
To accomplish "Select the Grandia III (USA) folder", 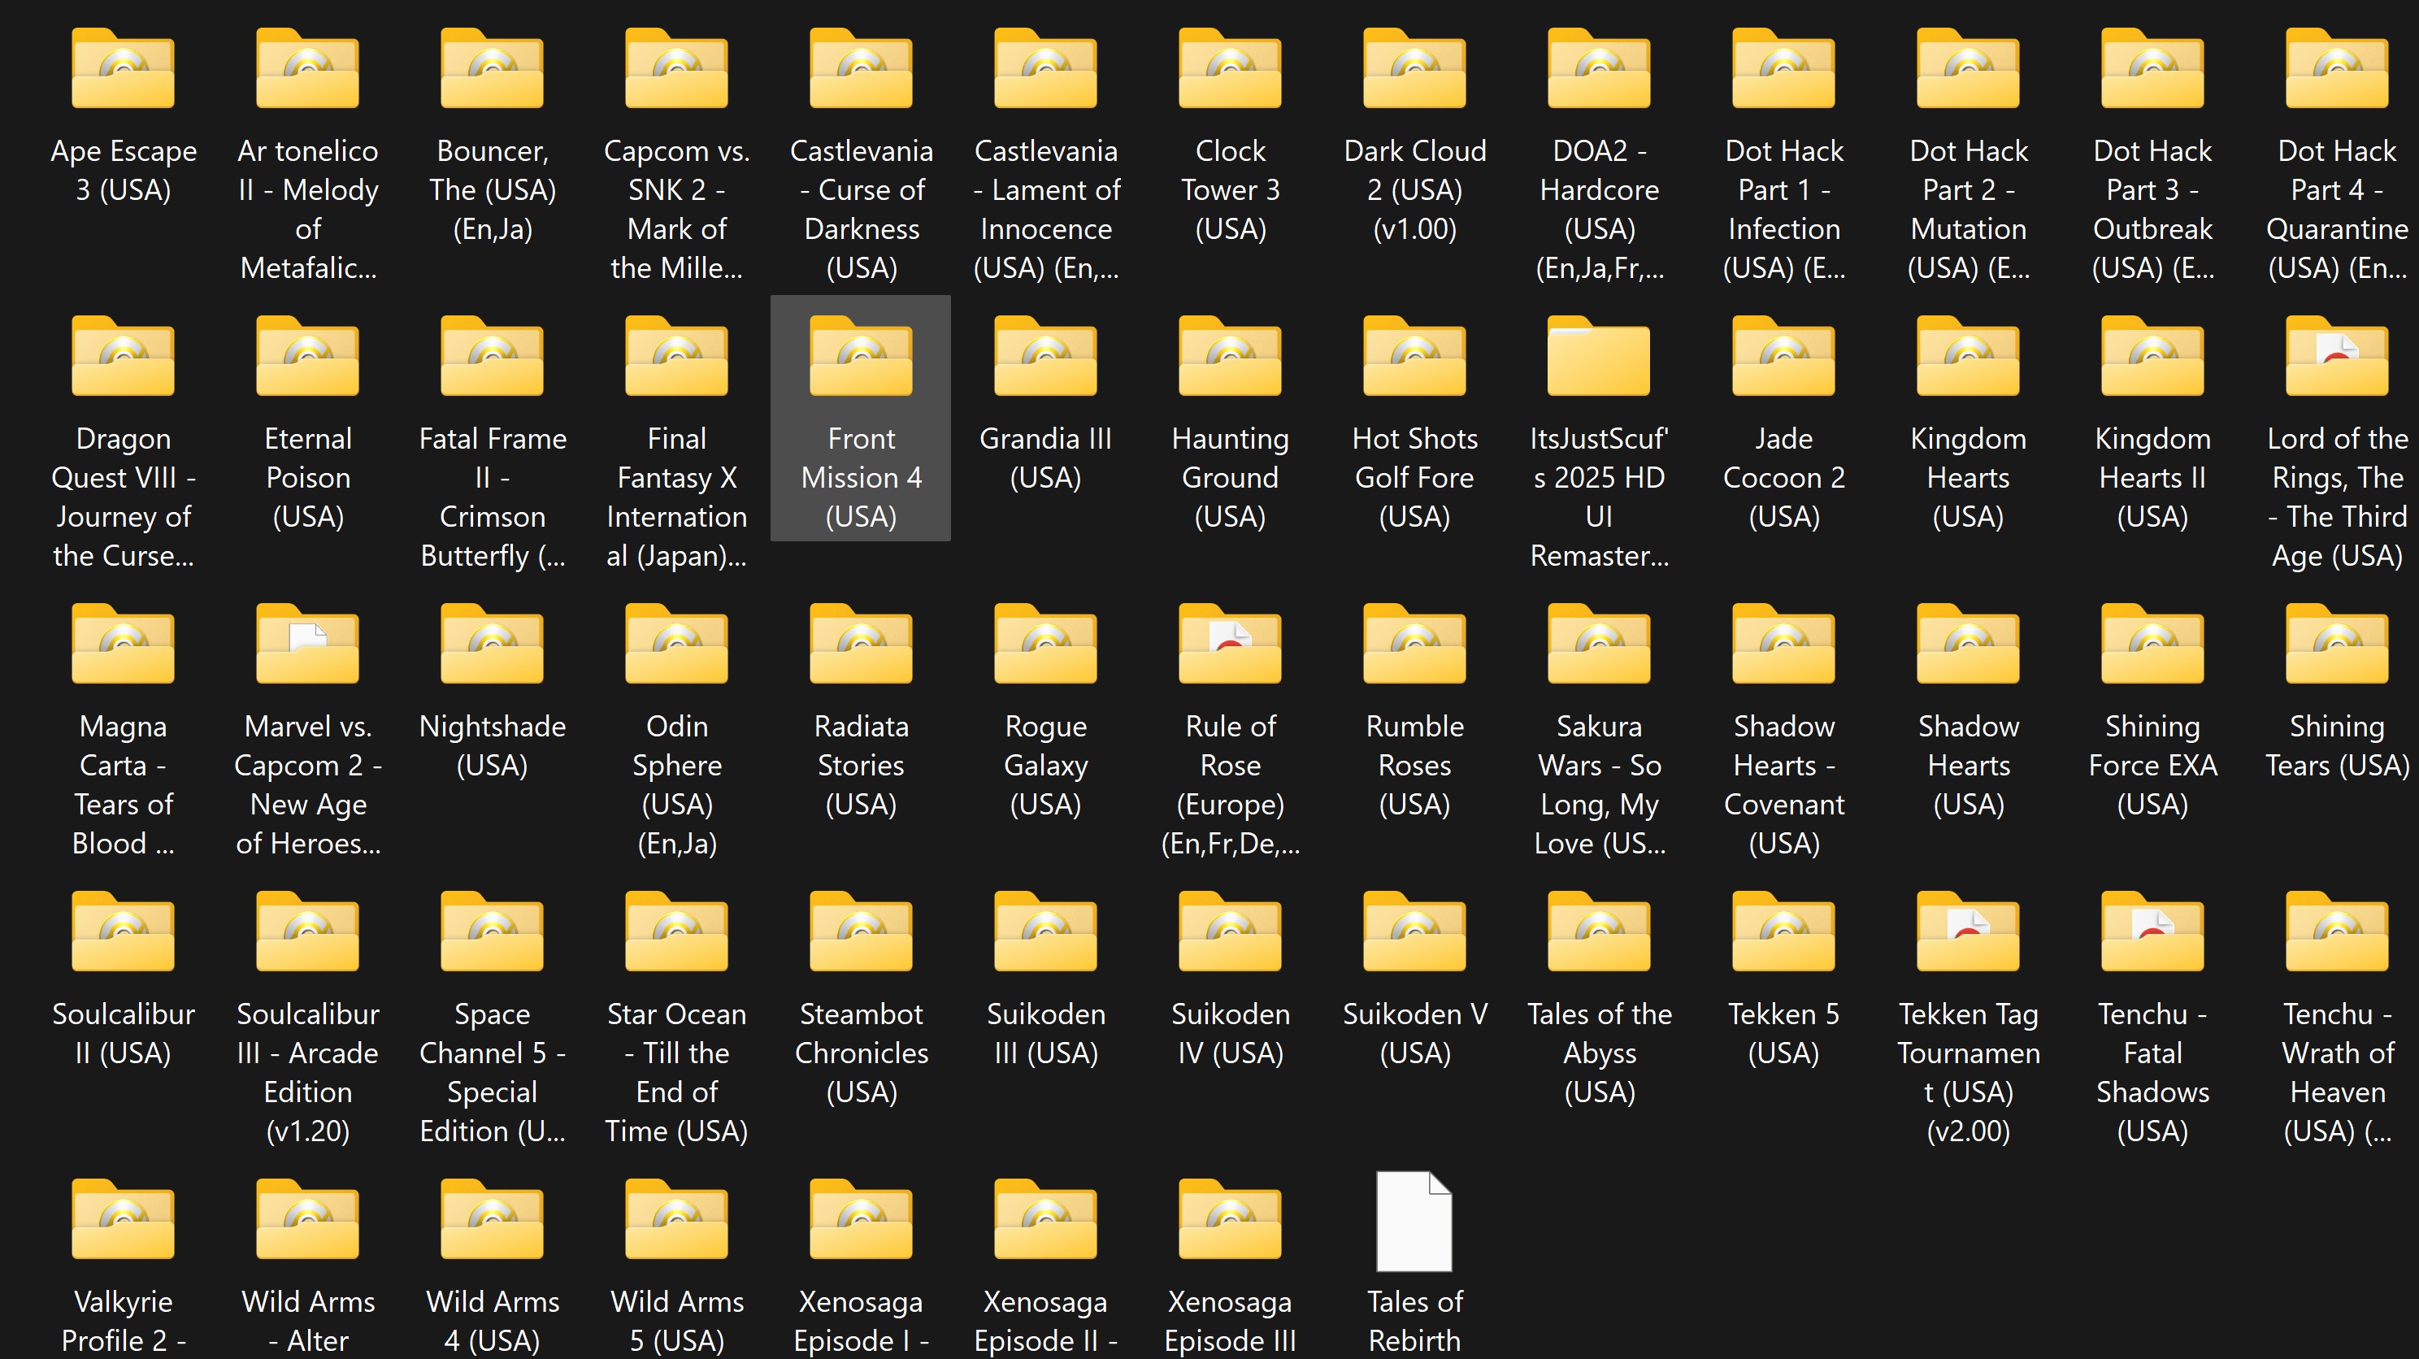I will [1046, 355].
